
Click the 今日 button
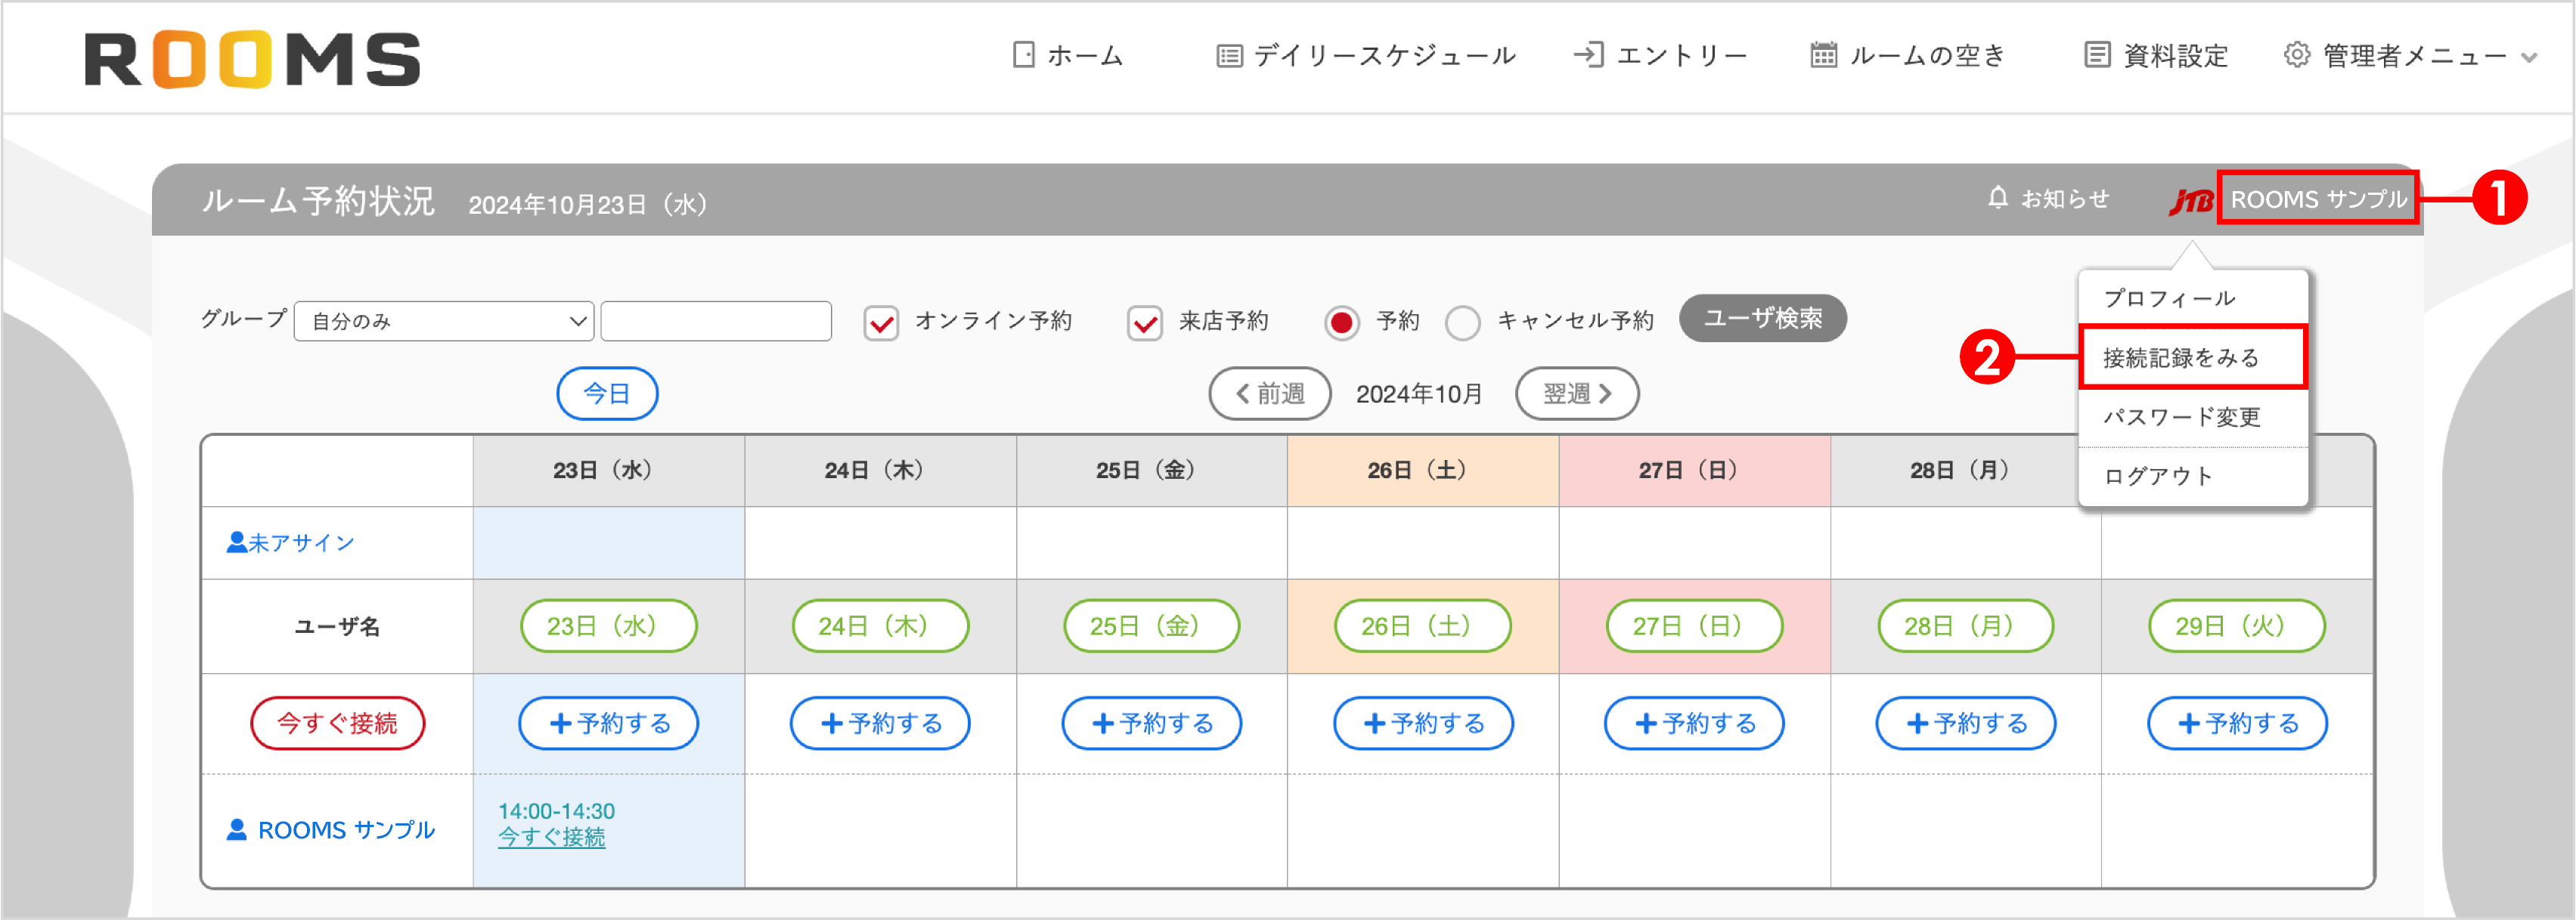point(607,394)
